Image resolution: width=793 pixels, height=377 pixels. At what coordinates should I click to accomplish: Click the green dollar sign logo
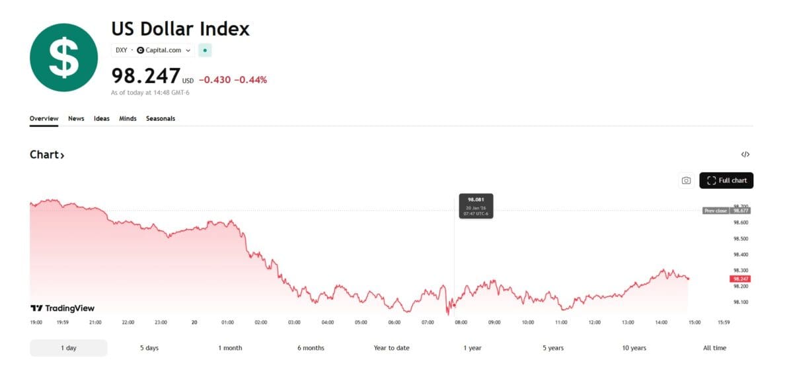pyautogui.click(x=63, y=57)
